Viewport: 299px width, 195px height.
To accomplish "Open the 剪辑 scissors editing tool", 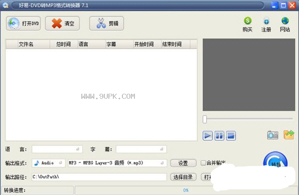I will click(x=106, y=23).
